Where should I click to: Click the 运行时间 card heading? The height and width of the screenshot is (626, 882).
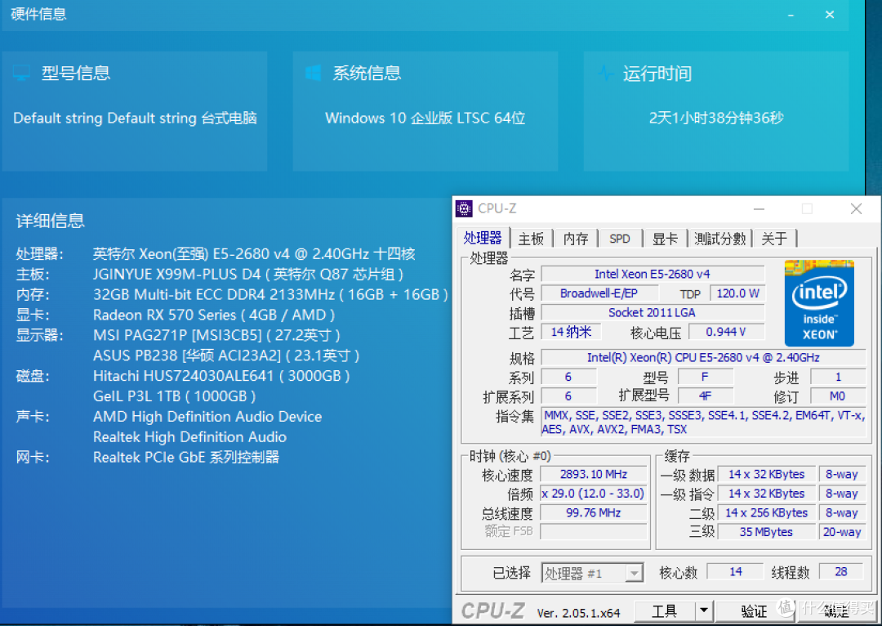(657, 74)
